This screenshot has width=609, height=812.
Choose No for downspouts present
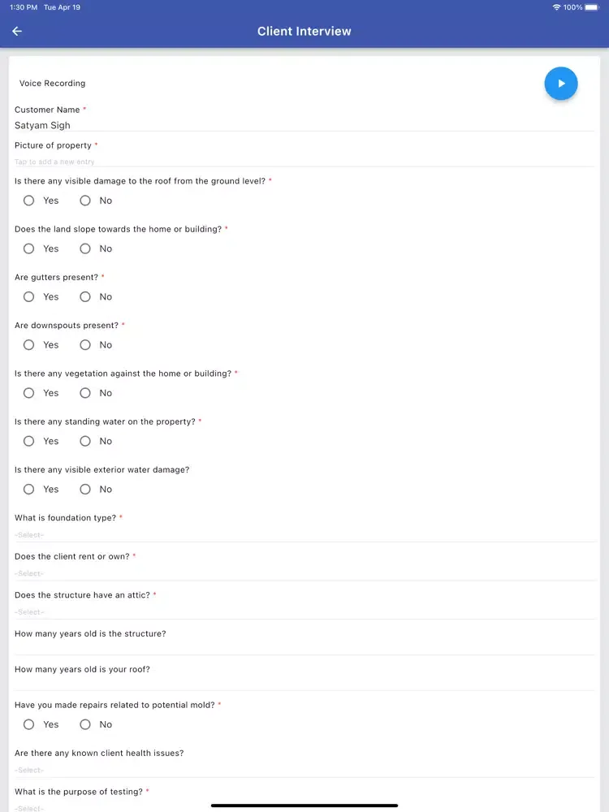[x=85, y=345]
